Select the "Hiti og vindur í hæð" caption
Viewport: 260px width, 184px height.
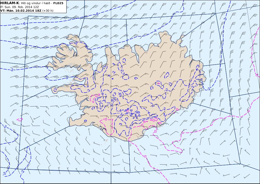(x=35, y=3)
